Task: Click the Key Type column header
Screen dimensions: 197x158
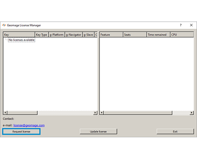Action: 42,35
